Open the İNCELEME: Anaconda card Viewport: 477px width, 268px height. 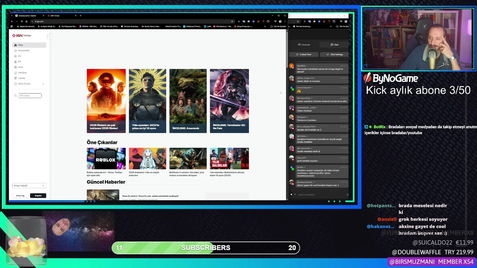point(188,101)
